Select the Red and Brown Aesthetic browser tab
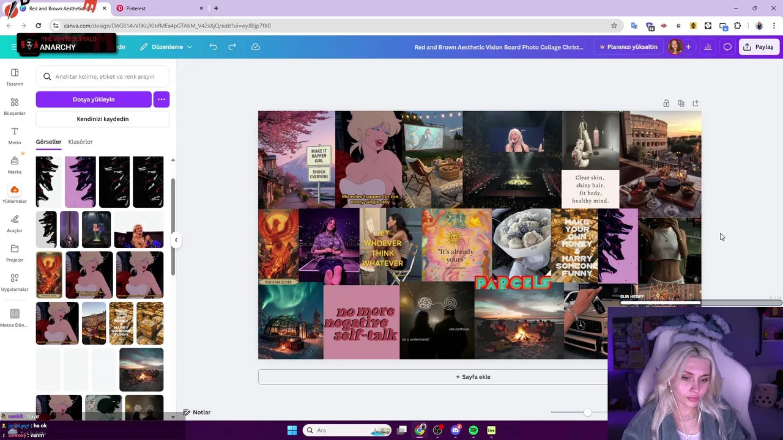 click(64, 9)
